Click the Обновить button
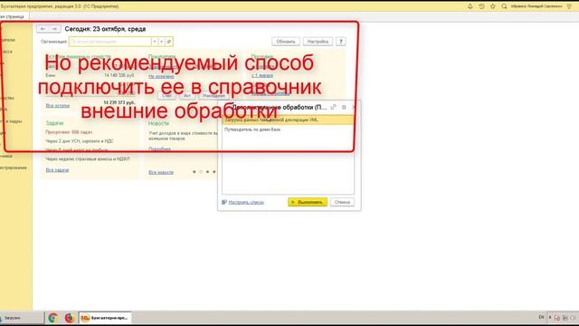The width and height of the screenshot is (579, 326). tap(286, 42)
